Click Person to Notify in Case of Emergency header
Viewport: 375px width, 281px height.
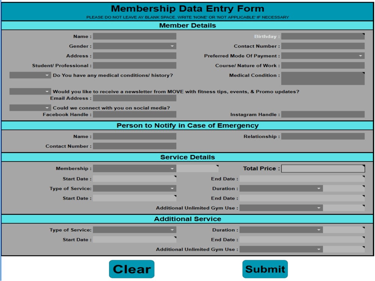pyautogui.click(x=187, y=126)
